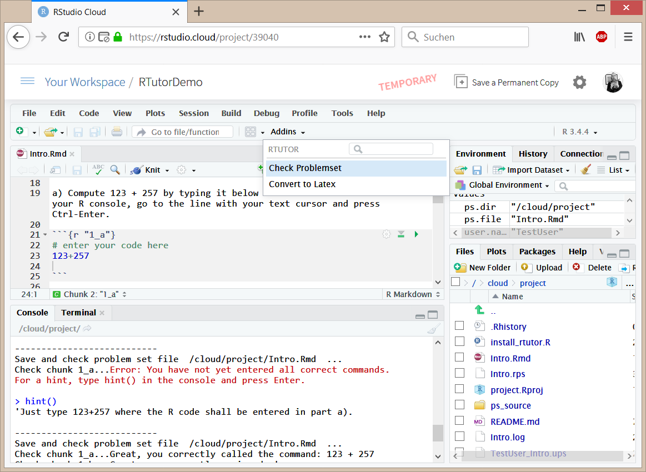Switch to the Packages tab
Screen dimensions: 646x472
[x=537, y=251]
